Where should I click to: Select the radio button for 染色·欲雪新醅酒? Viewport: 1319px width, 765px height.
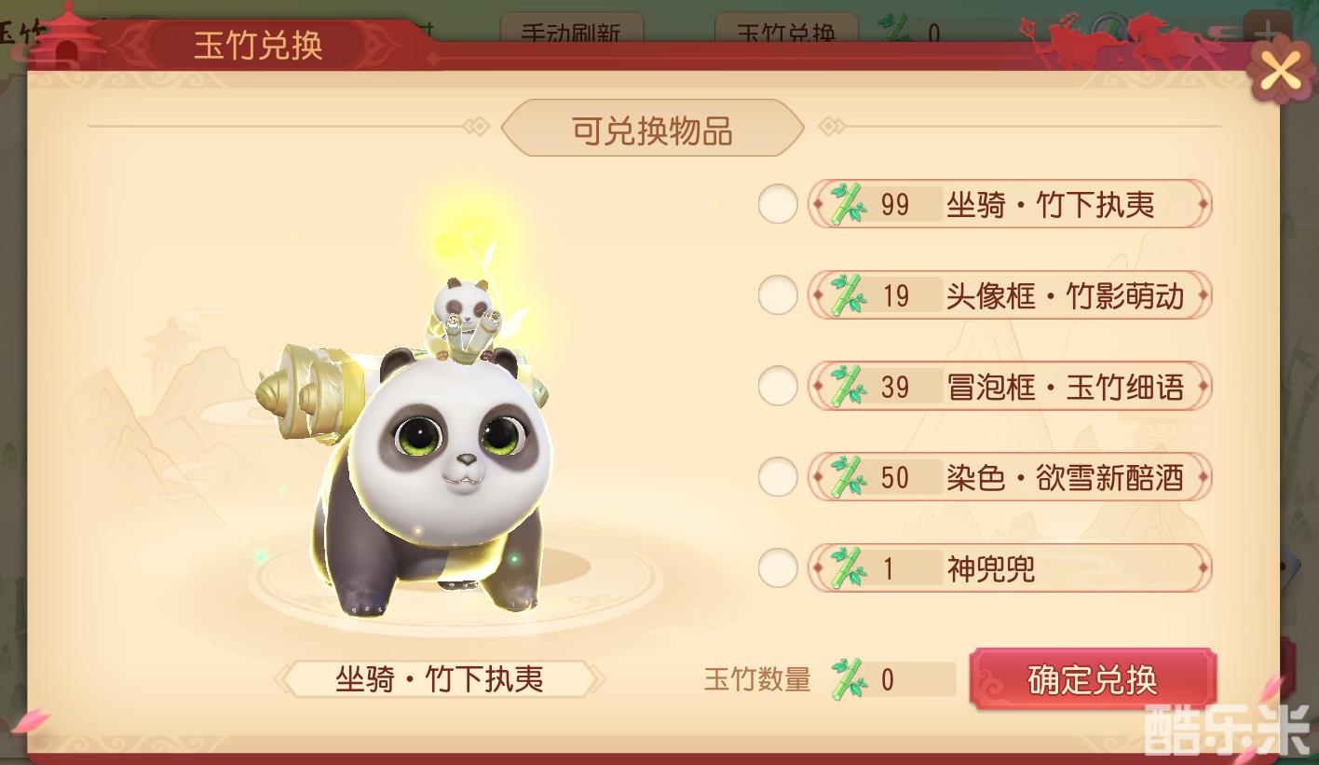[x=777, y=477]
